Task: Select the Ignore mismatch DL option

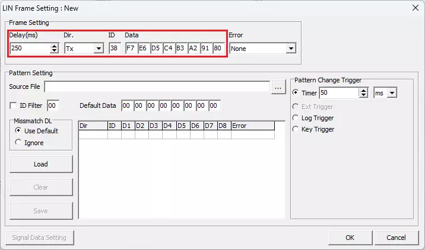Action: pos(18,142)
